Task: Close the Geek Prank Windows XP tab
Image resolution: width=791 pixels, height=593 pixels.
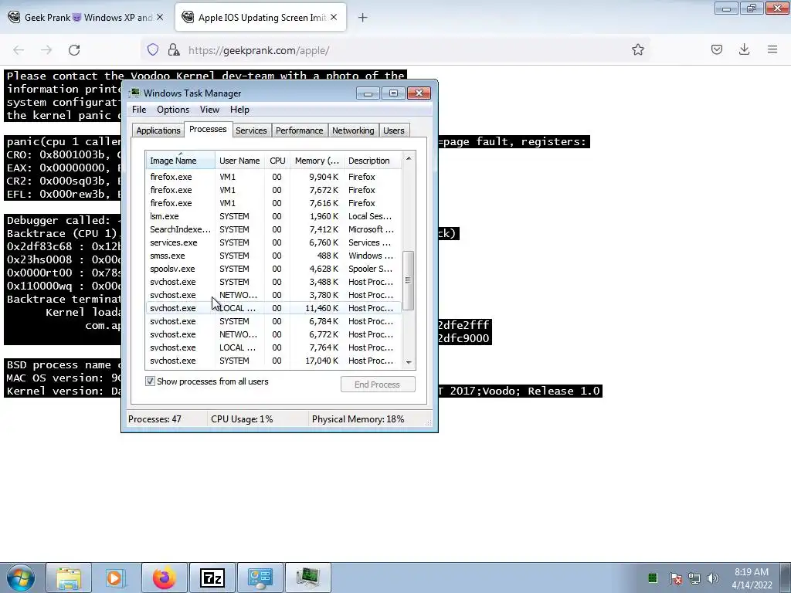Action: coord(160,17)
